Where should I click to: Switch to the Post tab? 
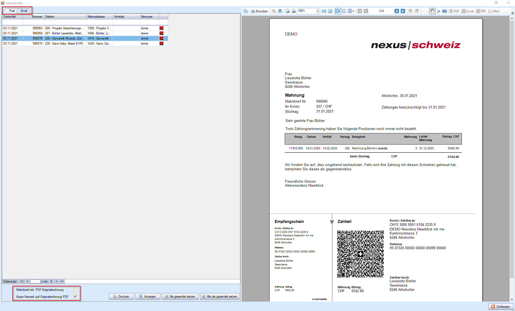pos(12,11)
